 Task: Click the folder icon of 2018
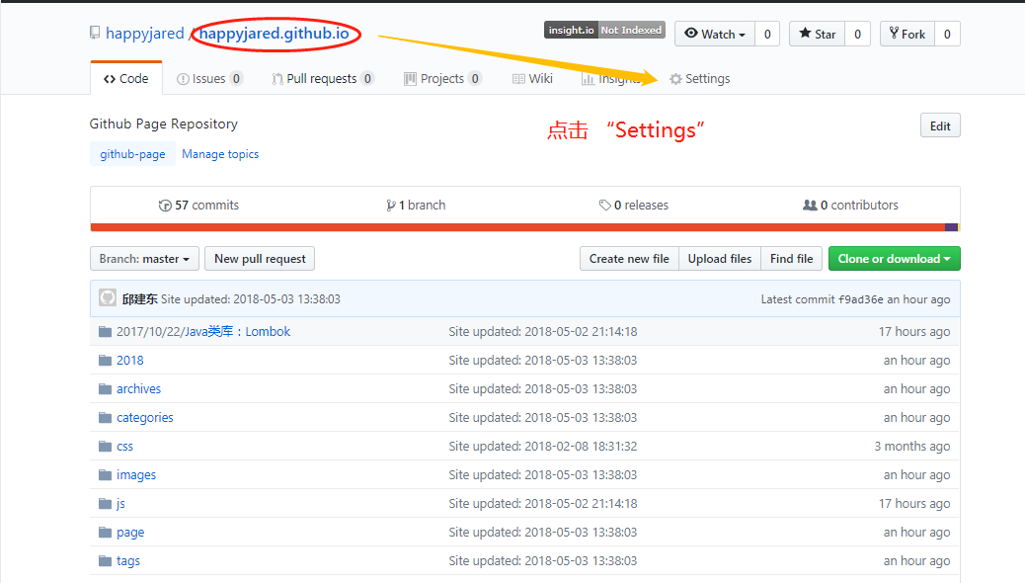click(x=105, y=361)
